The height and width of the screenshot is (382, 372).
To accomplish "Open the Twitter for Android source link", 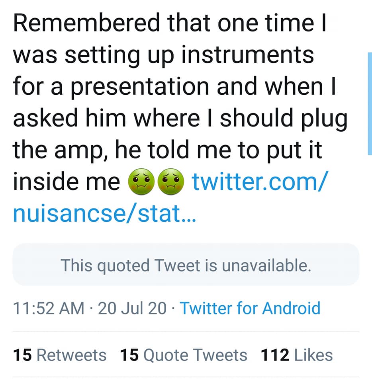I will (250, 308).
